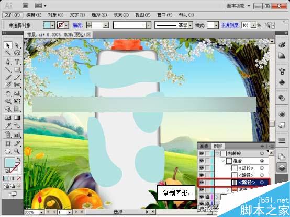This screenshot has width=290, height=217.
Task: Select the Gradient tool
Action: (x=17, y=117)
